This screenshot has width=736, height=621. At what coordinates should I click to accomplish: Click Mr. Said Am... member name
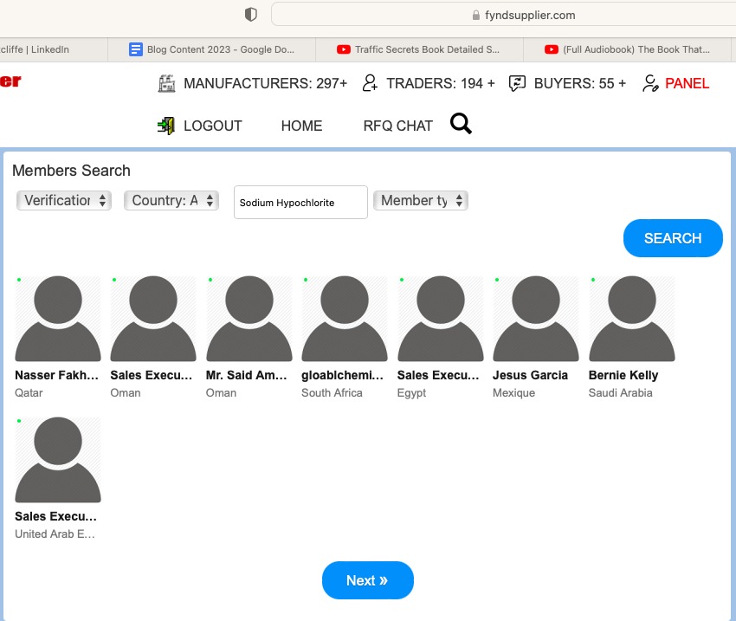pyautogui.click(x=247, y=376)
